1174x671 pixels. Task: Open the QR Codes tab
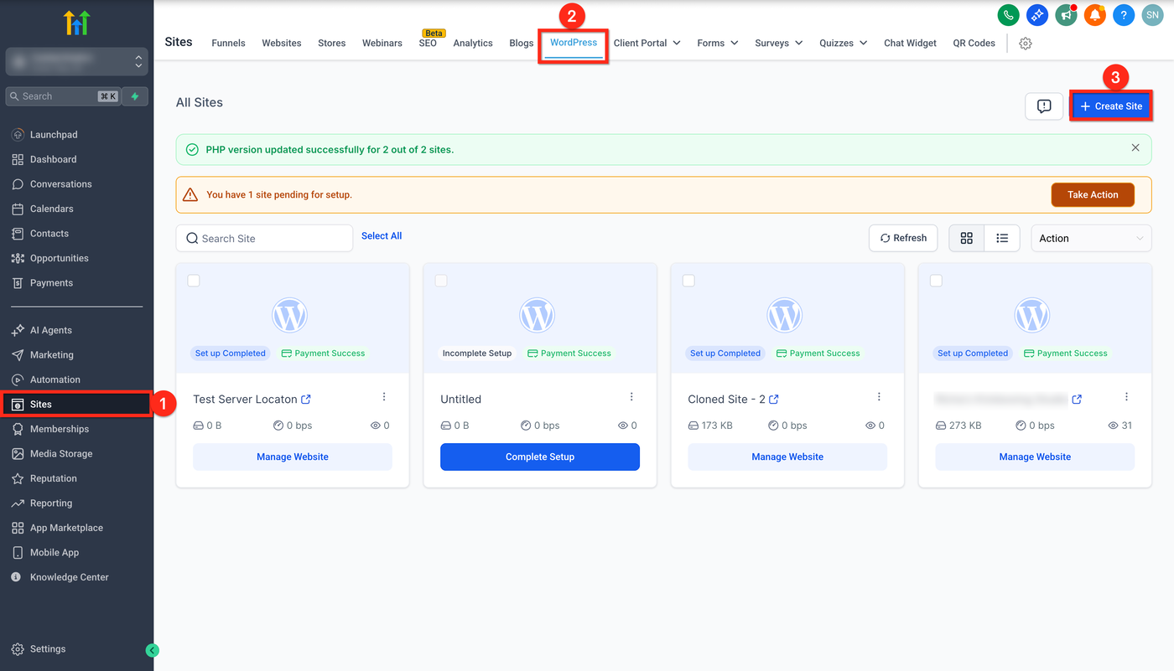(974, 44)
